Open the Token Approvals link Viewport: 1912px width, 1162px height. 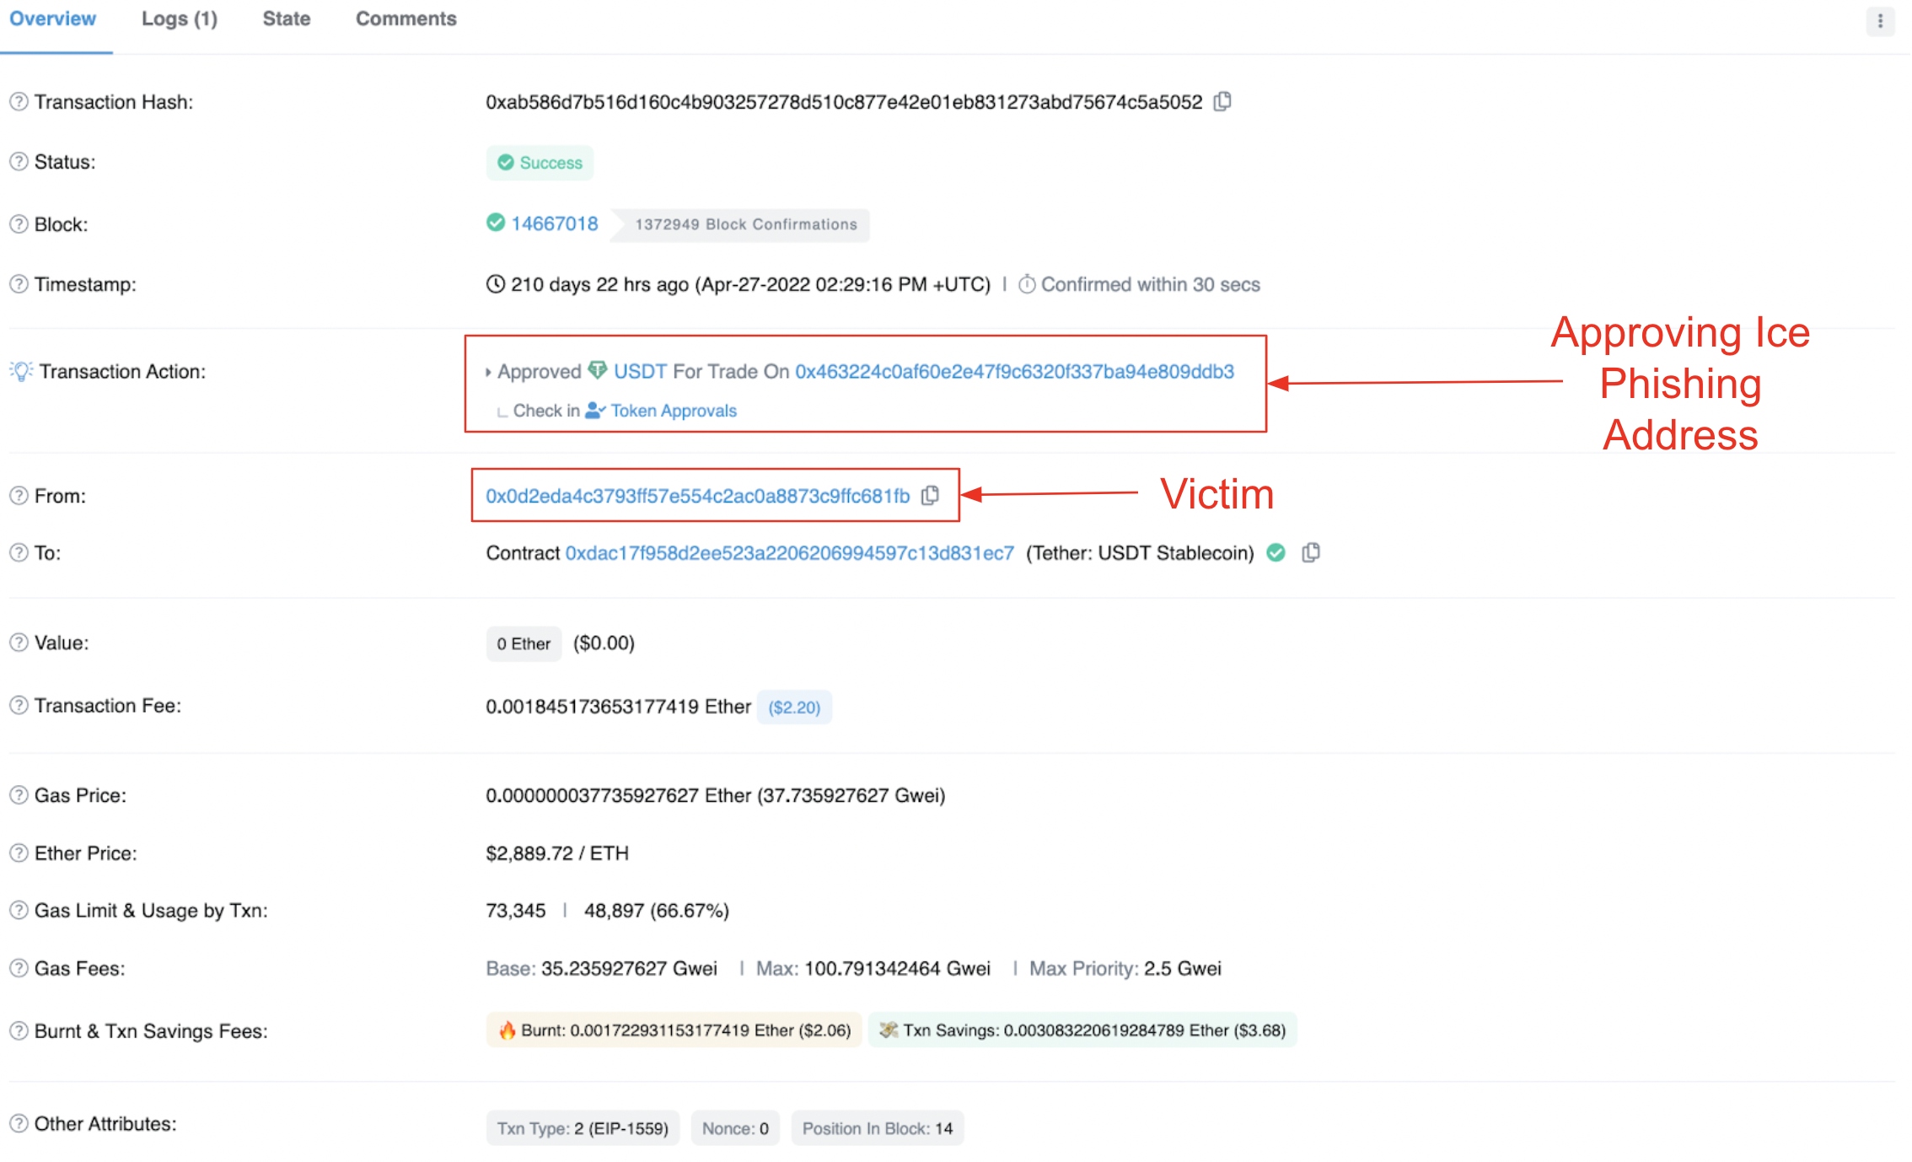coord(673,411)
